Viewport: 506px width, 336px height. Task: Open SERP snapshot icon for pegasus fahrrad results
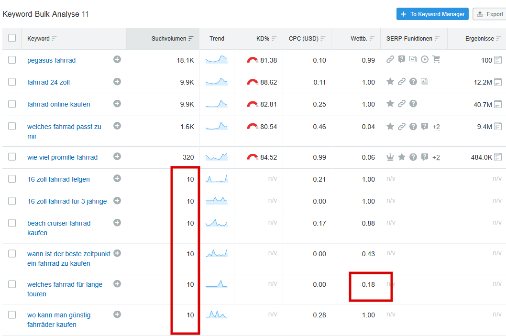point(498,60)
